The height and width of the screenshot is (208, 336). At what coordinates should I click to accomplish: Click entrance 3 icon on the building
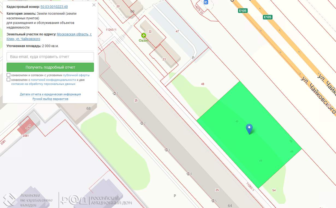166,150
